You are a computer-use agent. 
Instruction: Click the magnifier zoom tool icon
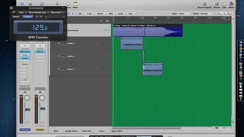click(229, 14)
